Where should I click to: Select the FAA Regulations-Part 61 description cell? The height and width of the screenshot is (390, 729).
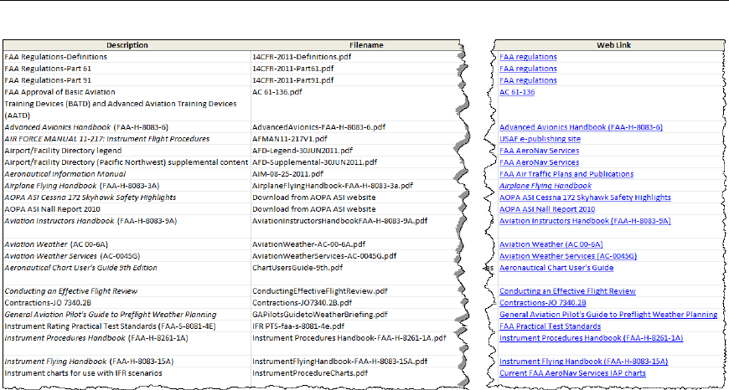[48, 69]
